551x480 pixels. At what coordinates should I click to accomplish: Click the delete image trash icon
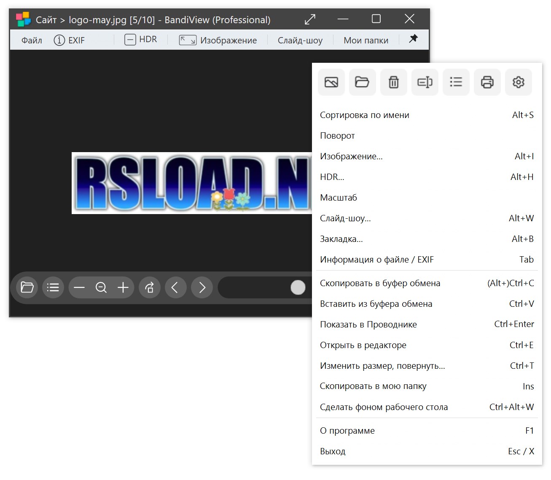click(x=393, y=82)
